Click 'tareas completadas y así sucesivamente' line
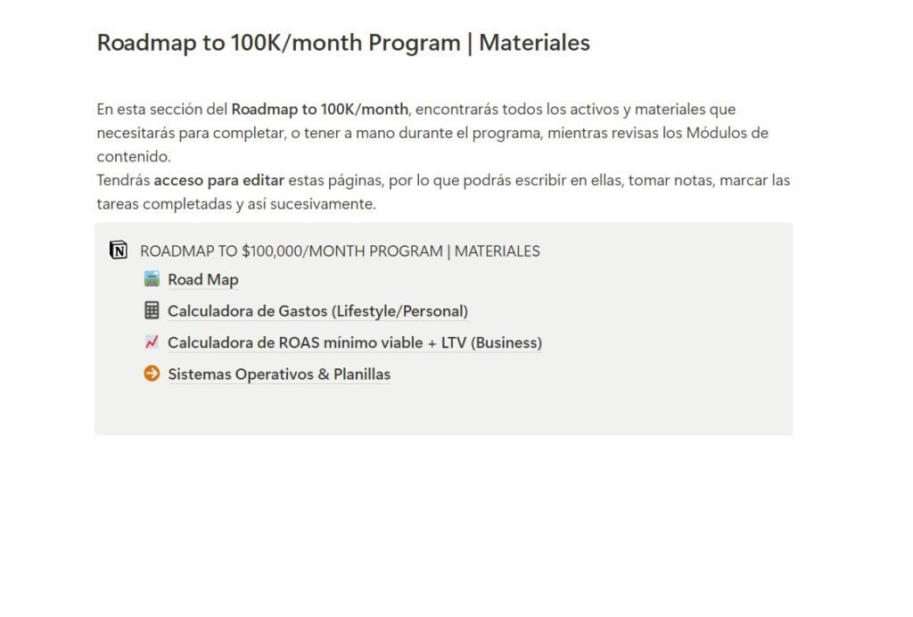913x617 pixels. tap(236, 204)
